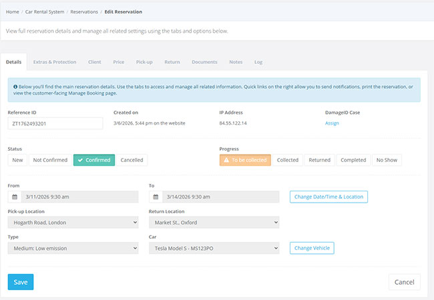This screenshot has height=300, width=434.
Task: Click the calendar icon beside From date
Action: click(x=15, y=197)
